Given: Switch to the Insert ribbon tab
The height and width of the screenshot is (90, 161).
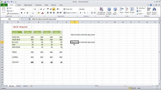Looking at the screenshot, I should click(19, 5).
